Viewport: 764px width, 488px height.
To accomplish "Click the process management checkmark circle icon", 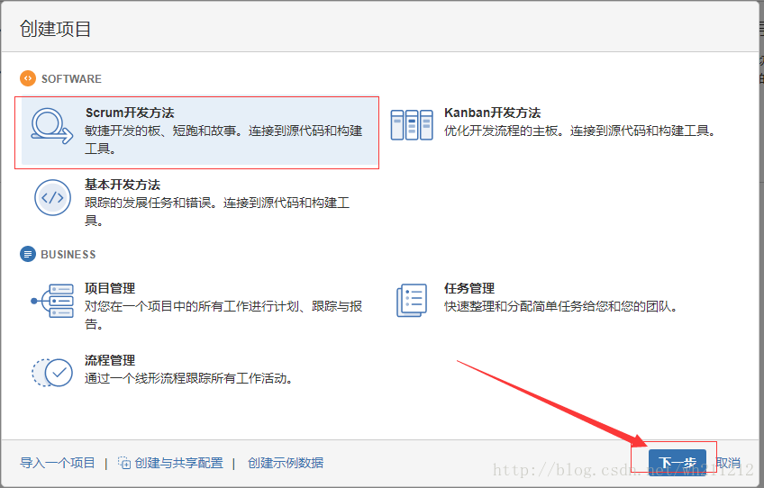I will (x=52, y=373).
